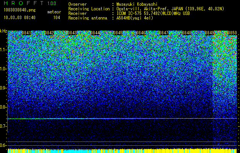Click the 0844 time marker

(x=95, y=33)
